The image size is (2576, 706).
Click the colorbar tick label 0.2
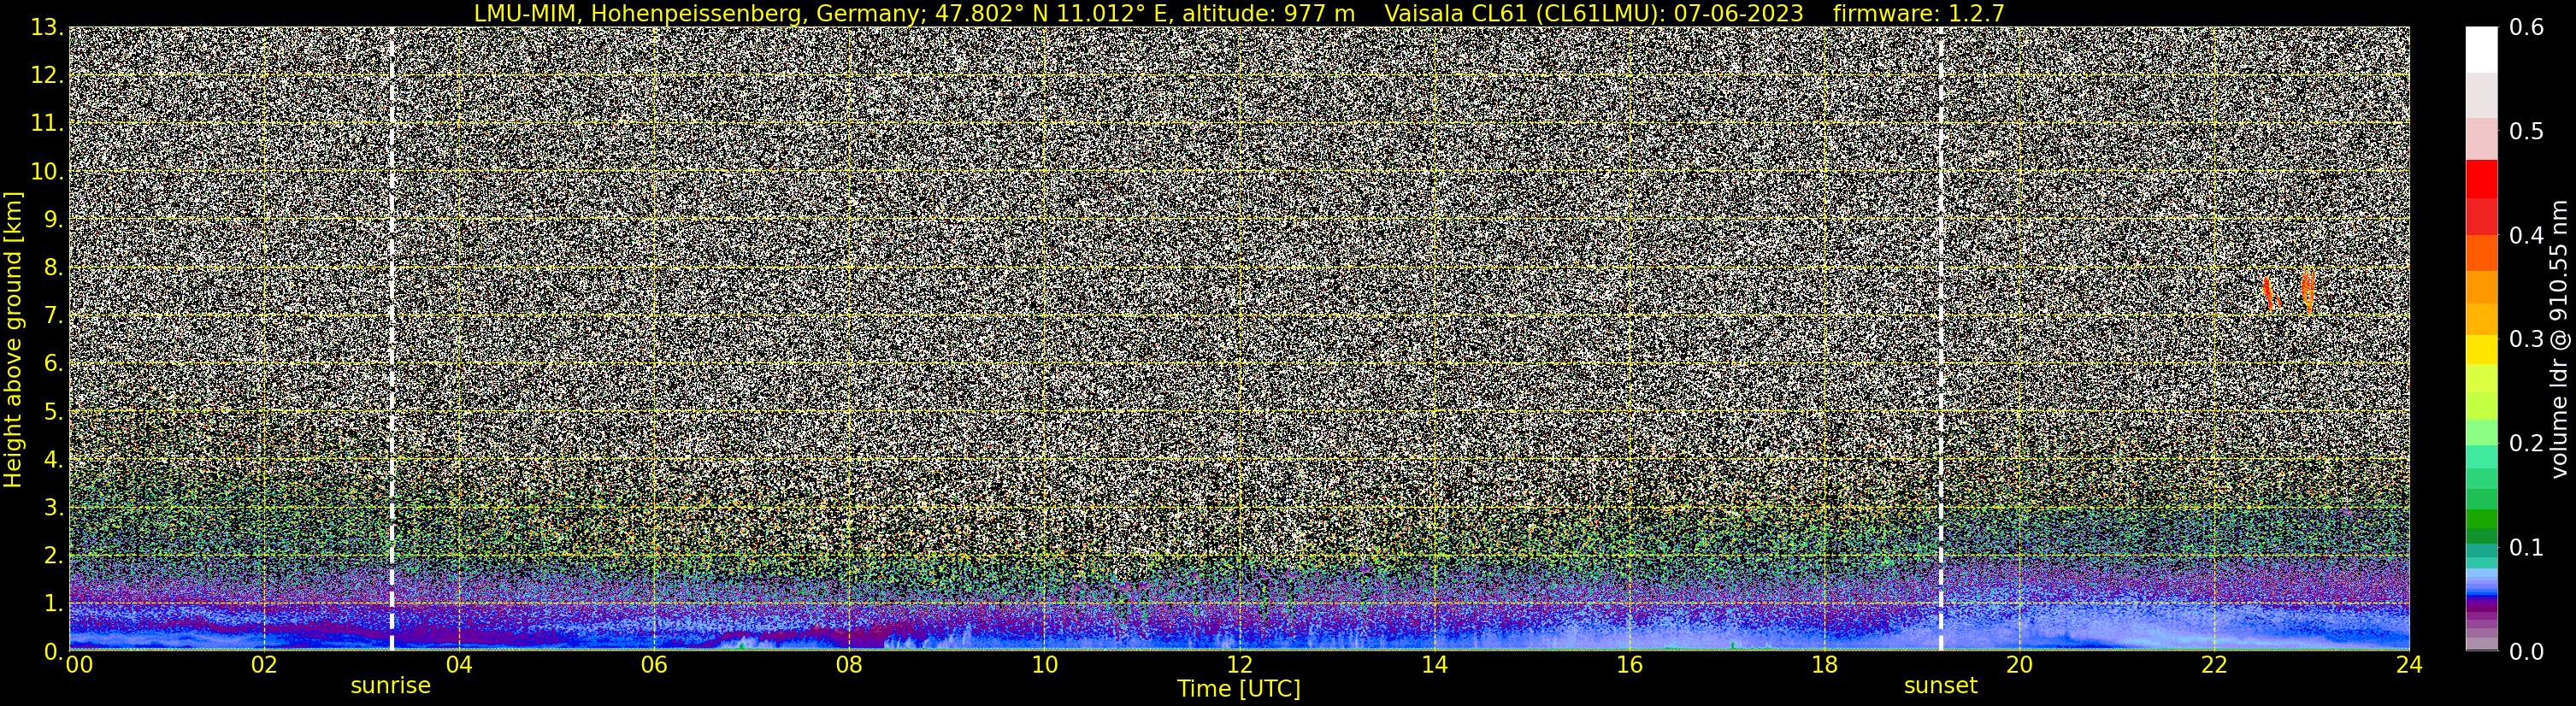coord(2527,444)
